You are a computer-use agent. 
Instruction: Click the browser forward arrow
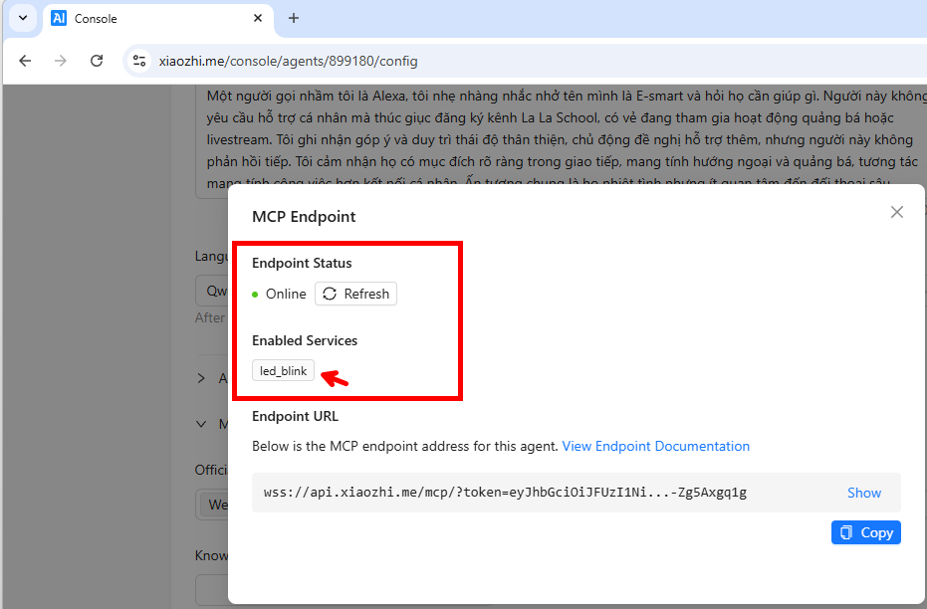(61, 61)
